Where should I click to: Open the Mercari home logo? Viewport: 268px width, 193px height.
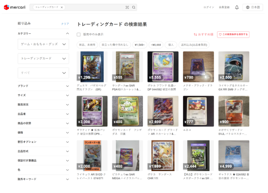(x=14, y=7)
